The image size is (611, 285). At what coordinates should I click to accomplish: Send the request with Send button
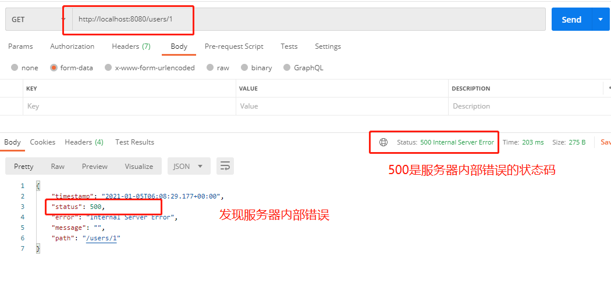click(571, 19)
